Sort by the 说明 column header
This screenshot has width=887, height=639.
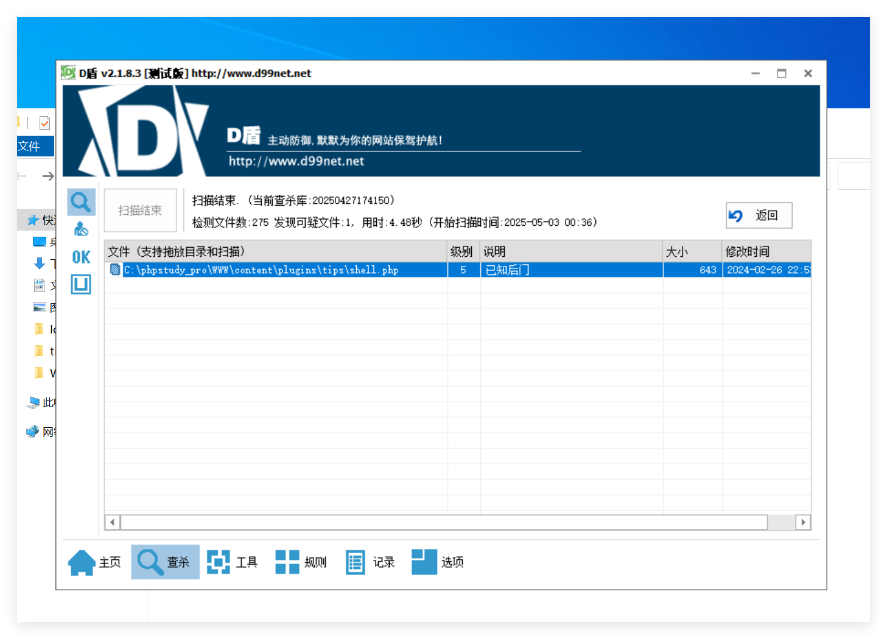(571, 251)
